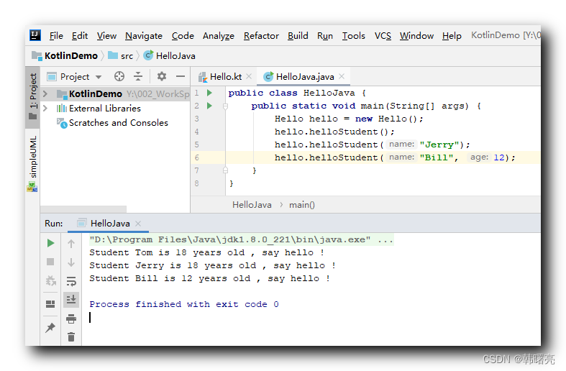The width and height of the screenshot is (566, 371).
Task: Run class HelloJava from line 1 gutter arrow
Action: click(x=209, y=93)
